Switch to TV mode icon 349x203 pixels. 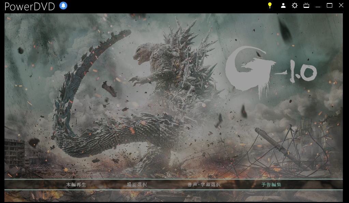pos(306,5)
